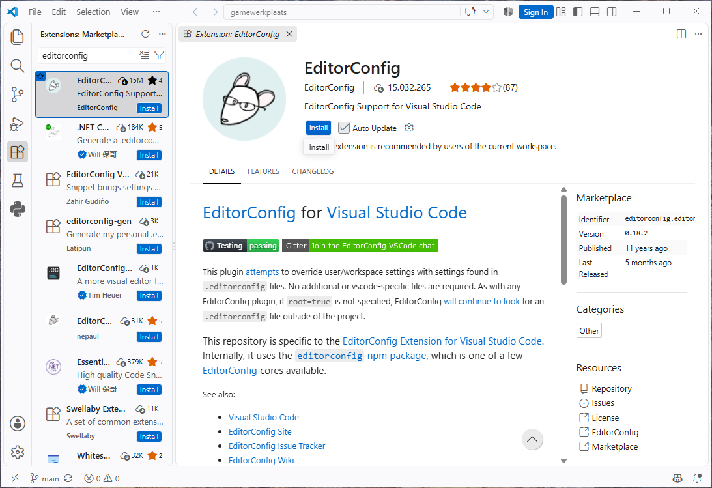Open the Selection menu
Screen dimensions: 712x488
coord(93,12)
